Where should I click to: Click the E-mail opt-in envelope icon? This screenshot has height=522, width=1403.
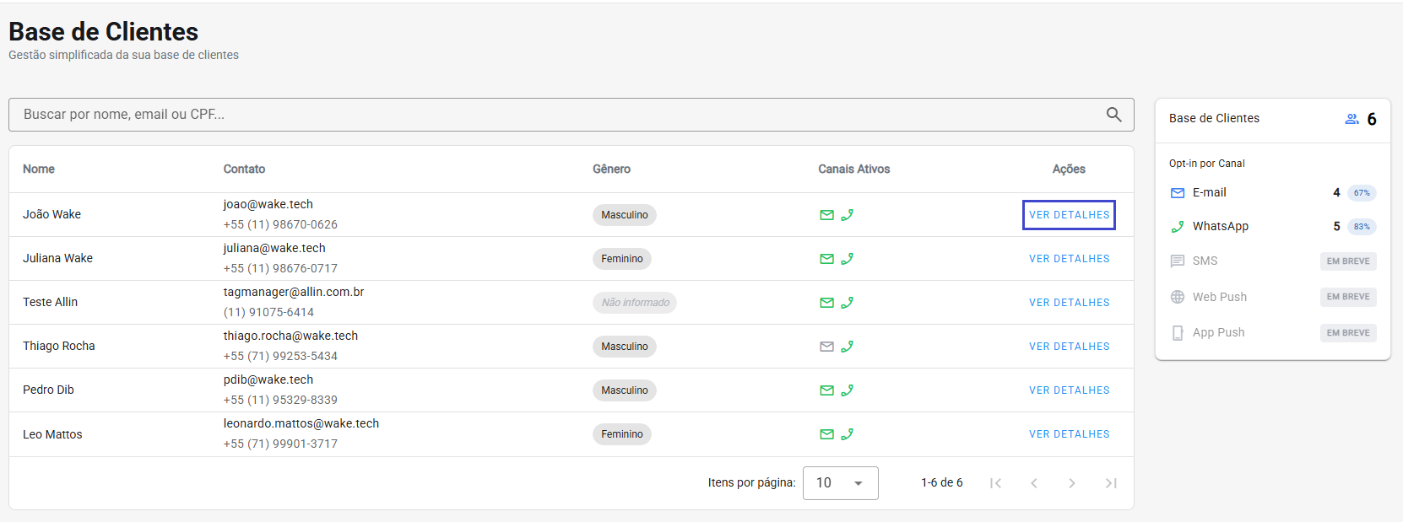point(1178,193)
